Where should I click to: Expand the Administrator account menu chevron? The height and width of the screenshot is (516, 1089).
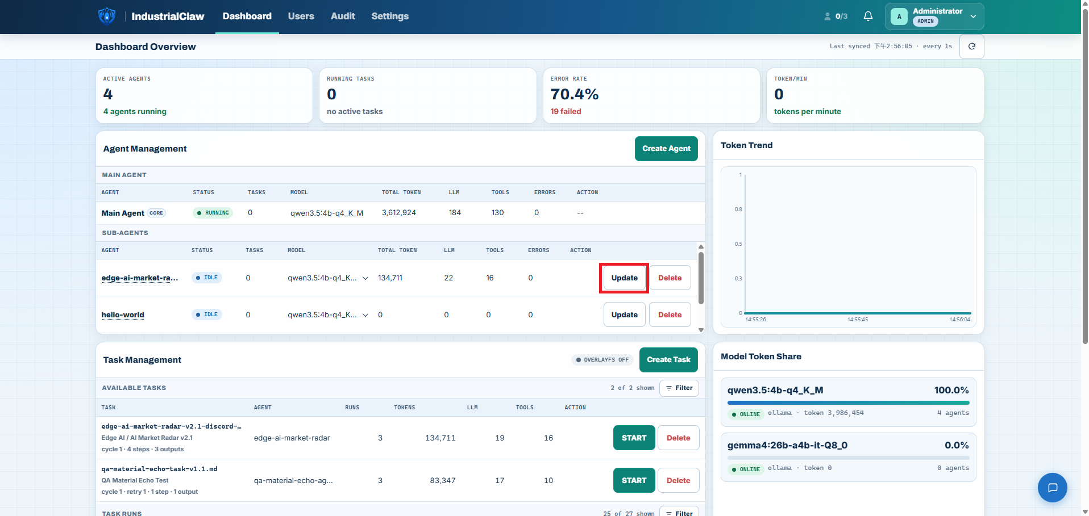974,16
